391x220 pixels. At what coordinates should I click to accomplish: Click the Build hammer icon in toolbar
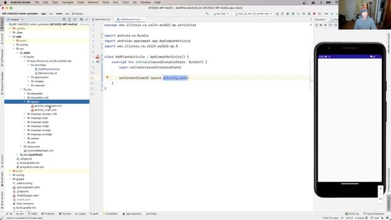click(207, 13)
